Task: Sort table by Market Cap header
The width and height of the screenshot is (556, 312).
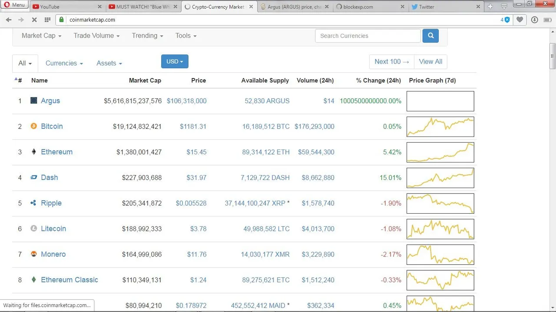Action: 145,80
